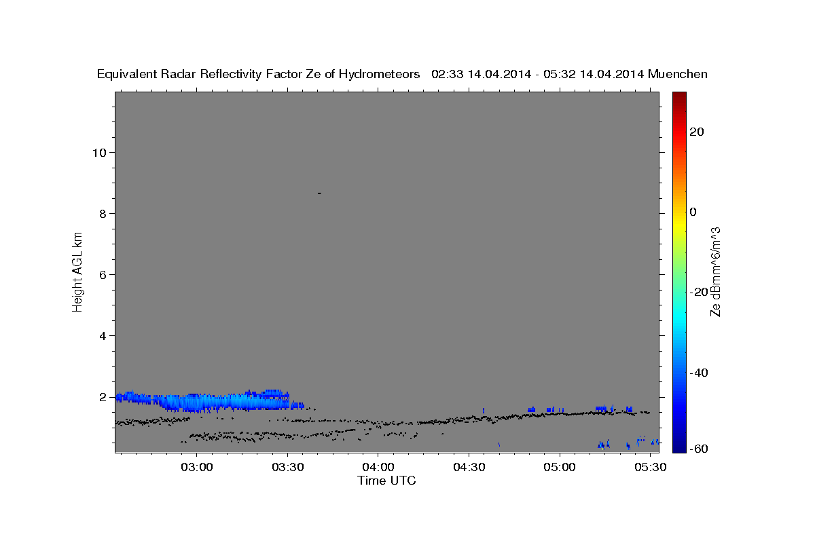This screenshot has width=815, height=543.
Task: Click the colorbar label '-20'
Action: point(699,292)
